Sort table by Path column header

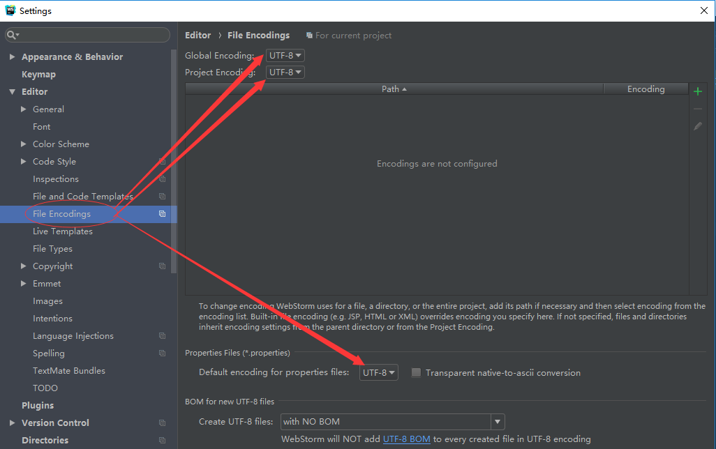pyautogui.click(x=394, y=89)
